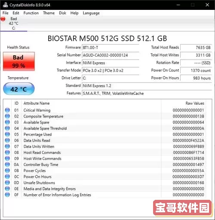Viewport: 215px width, 220px height.
Task: Click status icon for Number of Error Information Log Entries
Action: 7,195
